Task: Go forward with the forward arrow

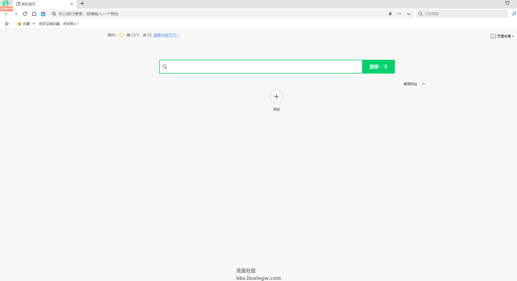Action: (16, 14)
